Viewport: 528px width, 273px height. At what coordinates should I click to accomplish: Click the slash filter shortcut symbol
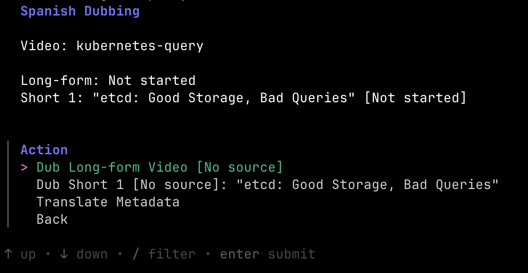click(x=136, y=254)
